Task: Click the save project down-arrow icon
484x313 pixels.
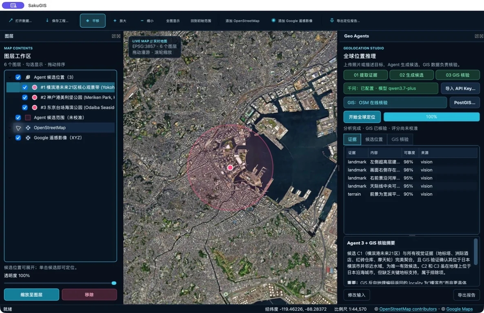Action: coord(47,20)
